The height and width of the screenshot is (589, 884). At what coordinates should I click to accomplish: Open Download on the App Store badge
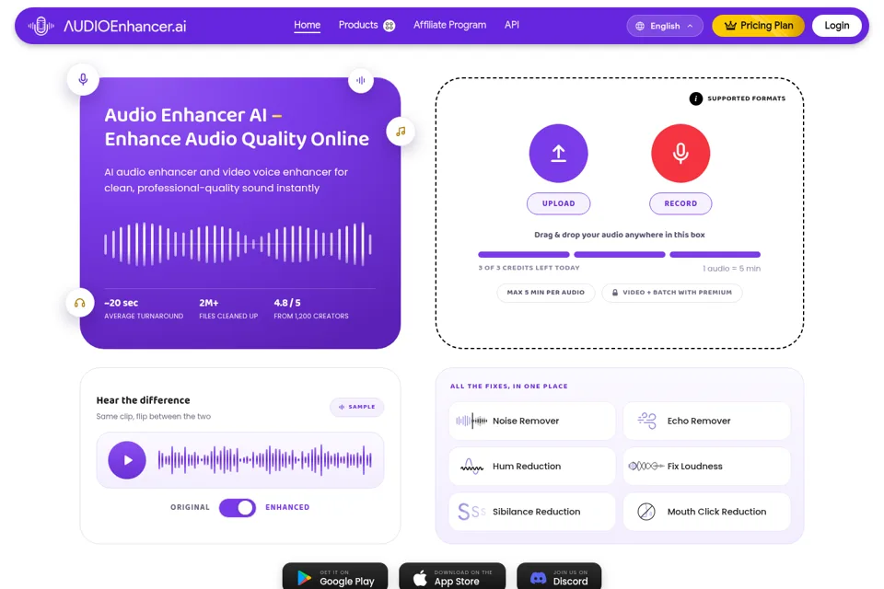452,576
